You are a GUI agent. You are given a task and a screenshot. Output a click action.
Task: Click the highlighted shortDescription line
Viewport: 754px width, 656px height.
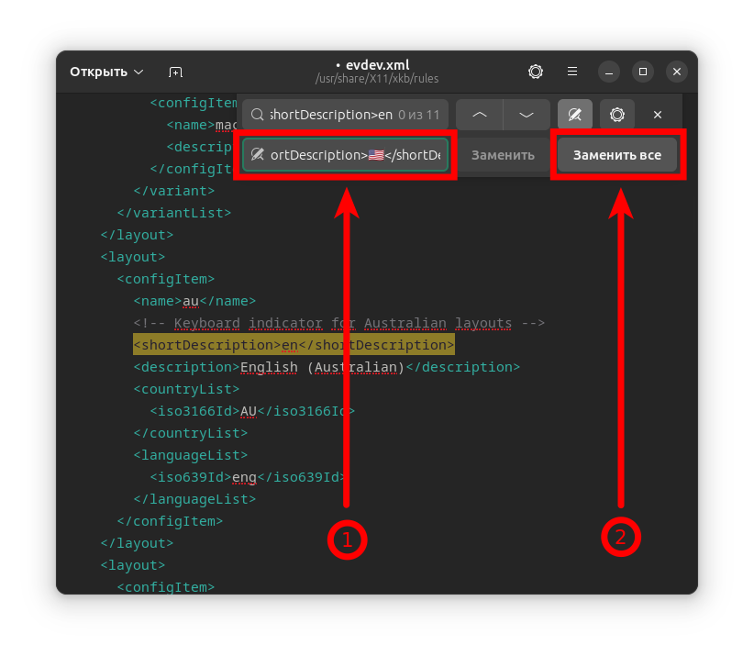[294, 345]
